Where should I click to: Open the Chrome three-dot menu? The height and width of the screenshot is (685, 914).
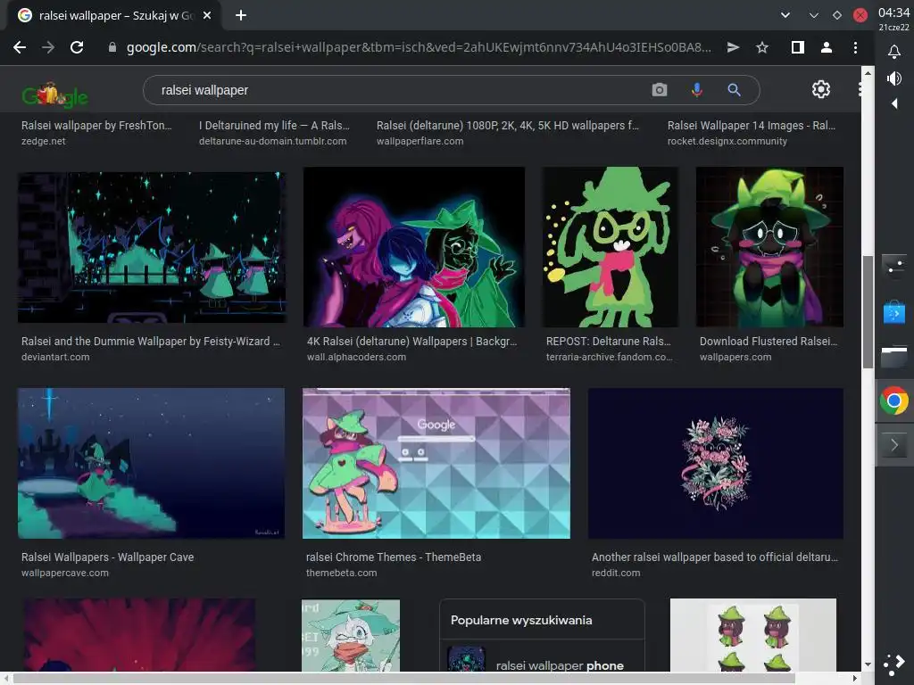click(x=855, y=48)
